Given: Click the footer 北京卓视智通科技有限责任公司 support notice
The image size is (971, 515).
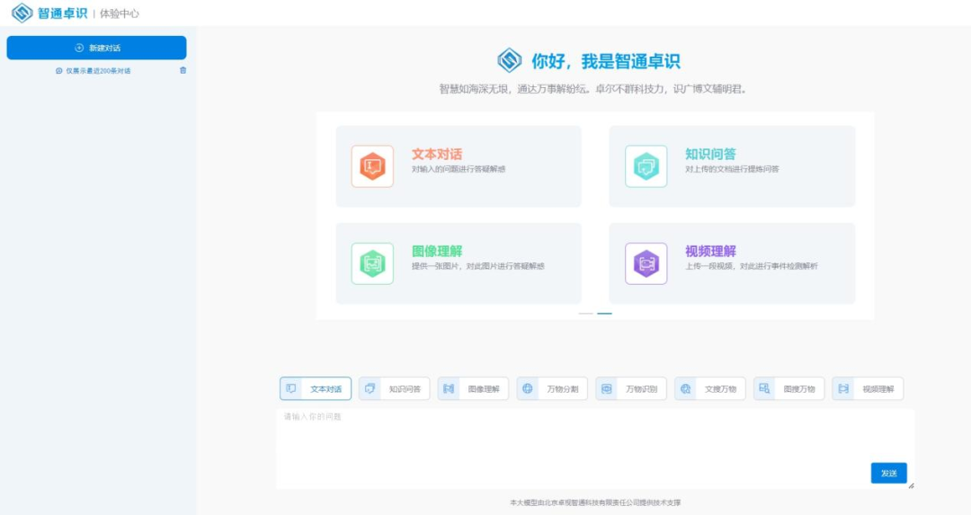Looking at the screenshot, I should (x=595, y=502).
